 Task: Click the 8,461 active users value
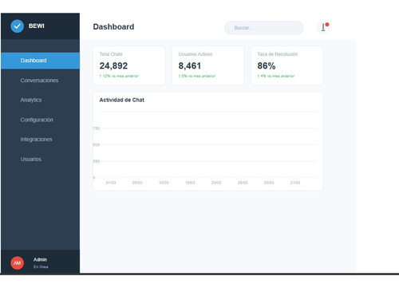pyautogui.click(x=190, y=65)
